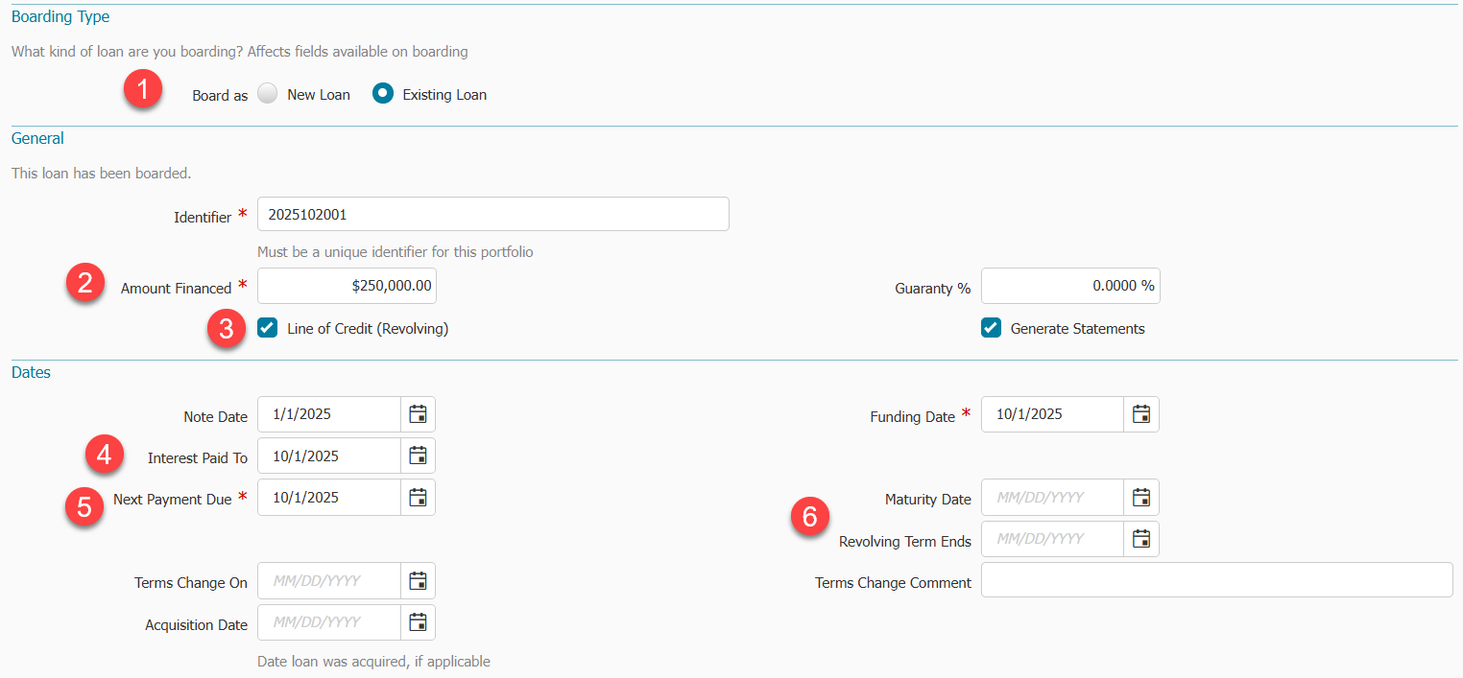The width and height of the screenshot is (1463, 678).
Task: Click the Terms Change Comment field
Action: point(1216,580)
